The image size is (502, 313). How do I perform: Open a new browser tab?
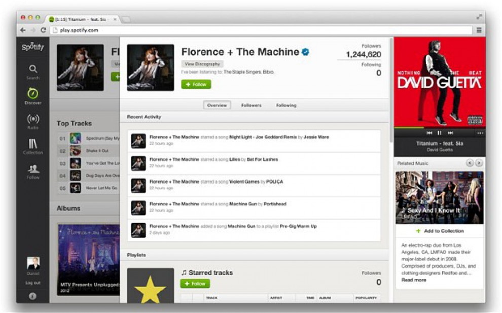tap(126, 20)
